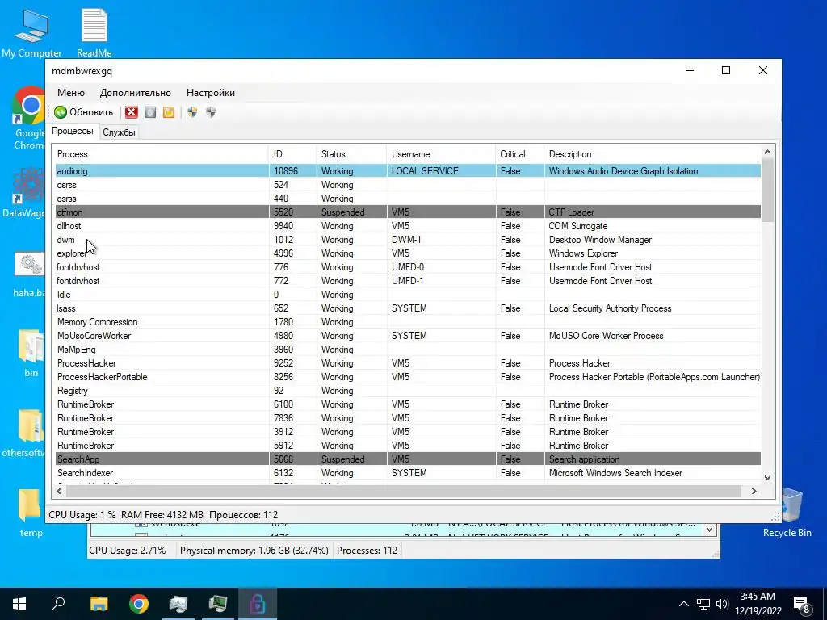827x620 pixels.
Task: Select the csrss process with ID 440
Action: tap(408, 199)
